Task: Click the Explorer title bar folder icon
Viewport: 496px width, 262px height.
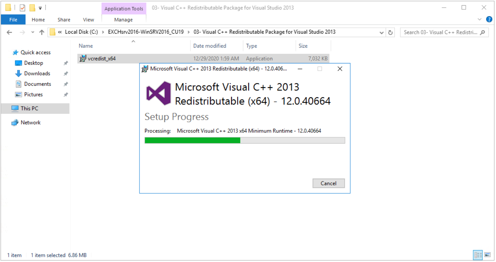Action: [x=8, y=8]
